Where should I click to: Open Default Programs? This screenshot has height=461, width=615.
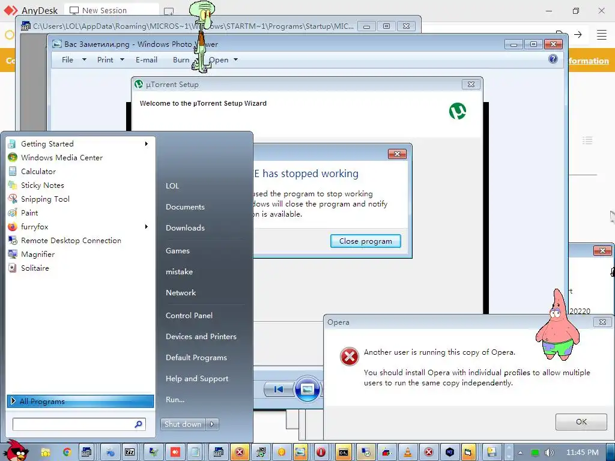pyautogui.click(x=196, y=358)
